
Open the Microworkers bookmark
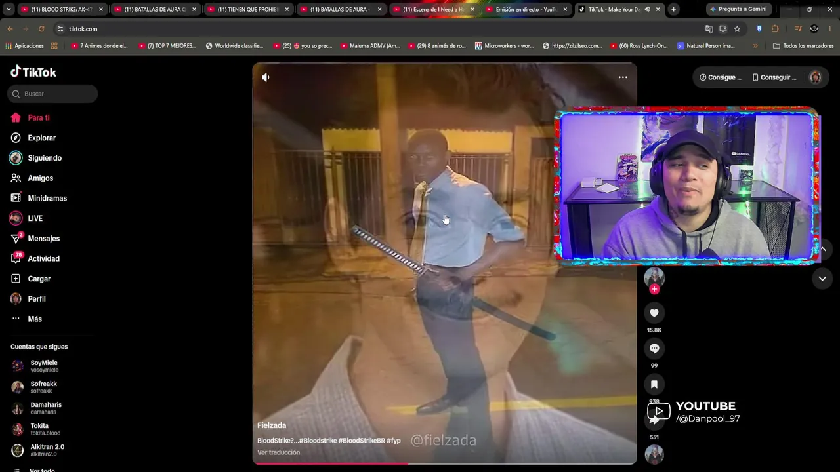[504, 46]
